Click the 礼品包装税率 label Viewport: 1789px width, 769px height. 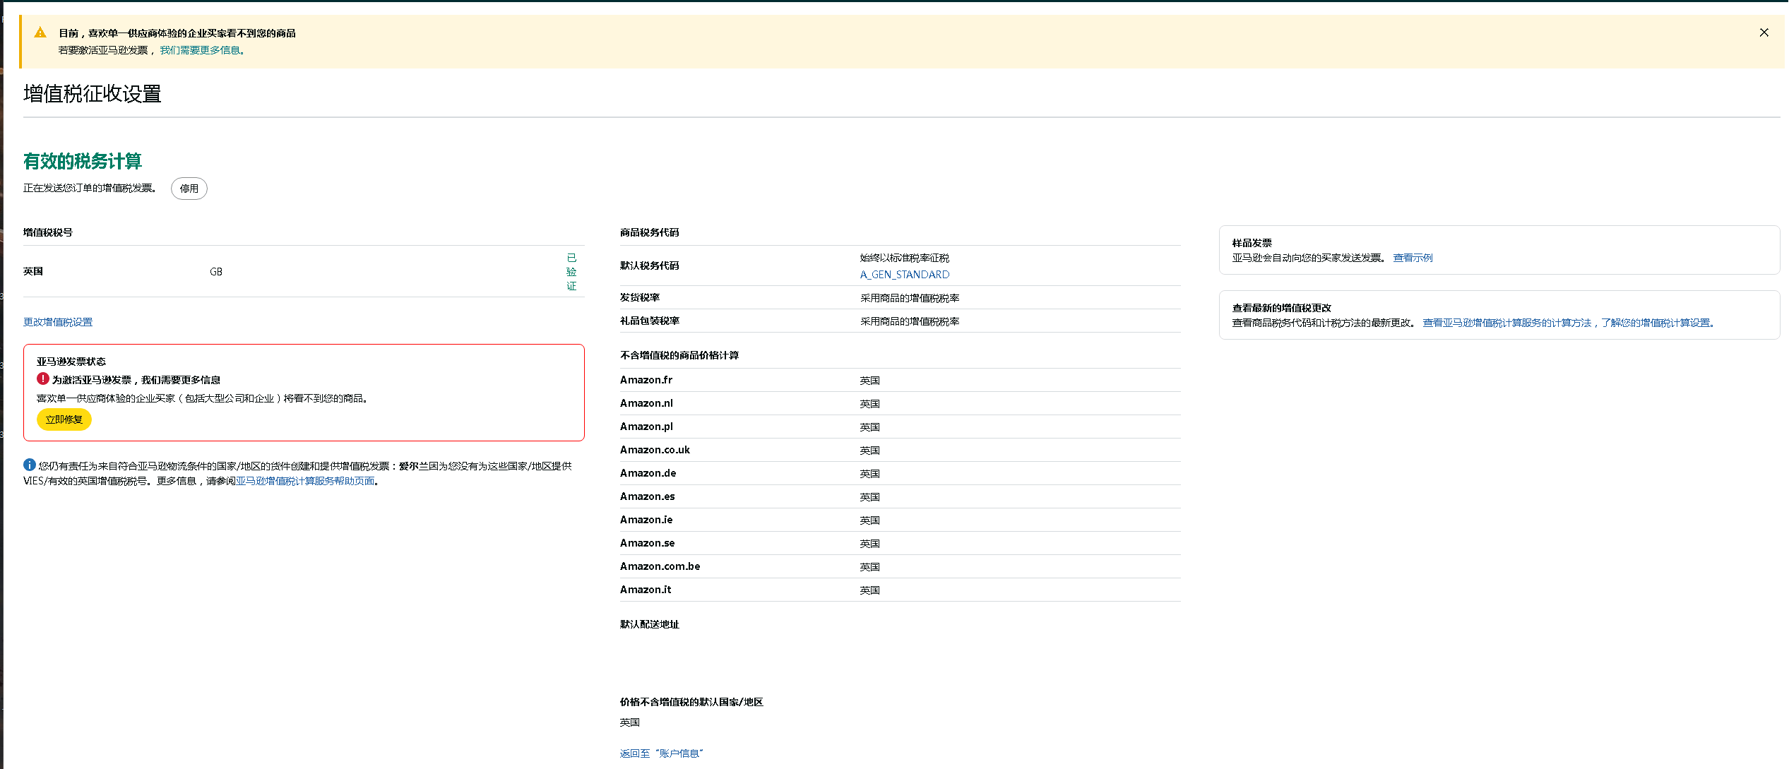[x=650, y=321]
